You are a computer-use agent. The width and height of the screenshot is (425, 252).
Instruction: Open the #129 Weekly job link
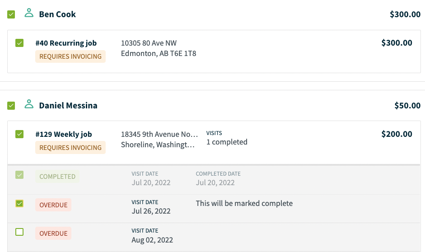pyautogui.click(x=64, y=135)
